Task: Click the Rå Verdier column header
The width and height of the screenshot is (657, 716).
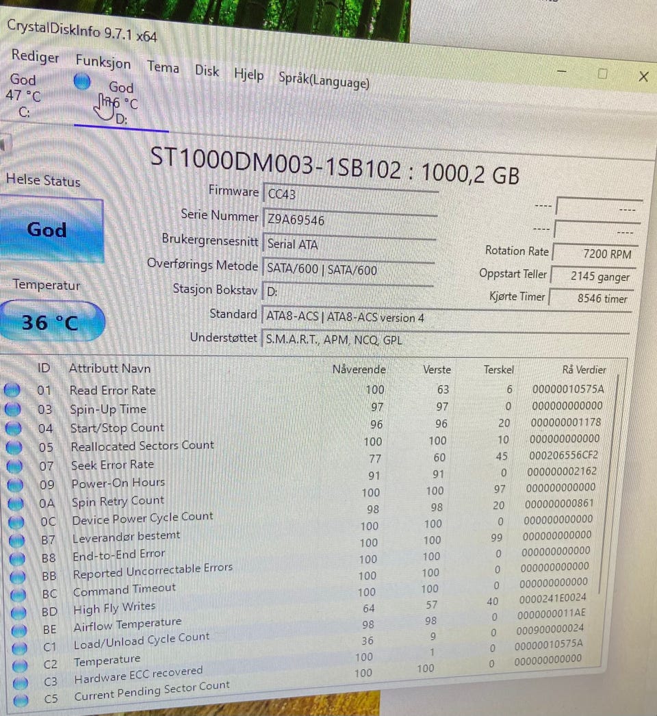Action: (584, 370)
